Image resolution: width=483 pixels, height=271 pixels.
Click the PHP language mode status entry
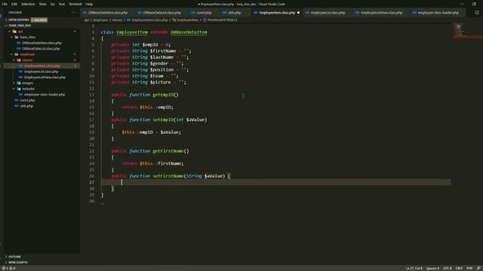[x=469, y=269]
